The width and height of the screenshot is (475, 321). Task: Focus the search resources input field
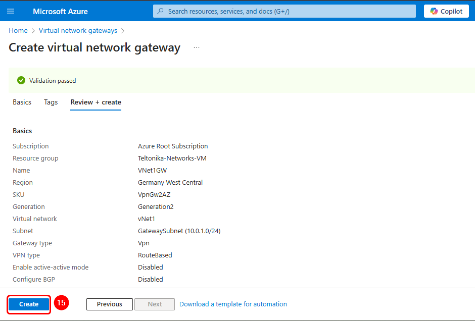coord(288,11)
